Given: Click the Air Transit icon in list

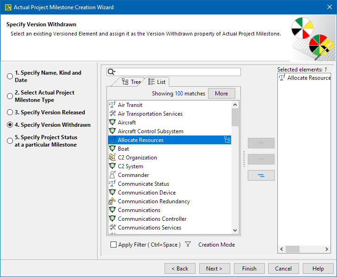Looking at the screenshot, I should point(112,105).
